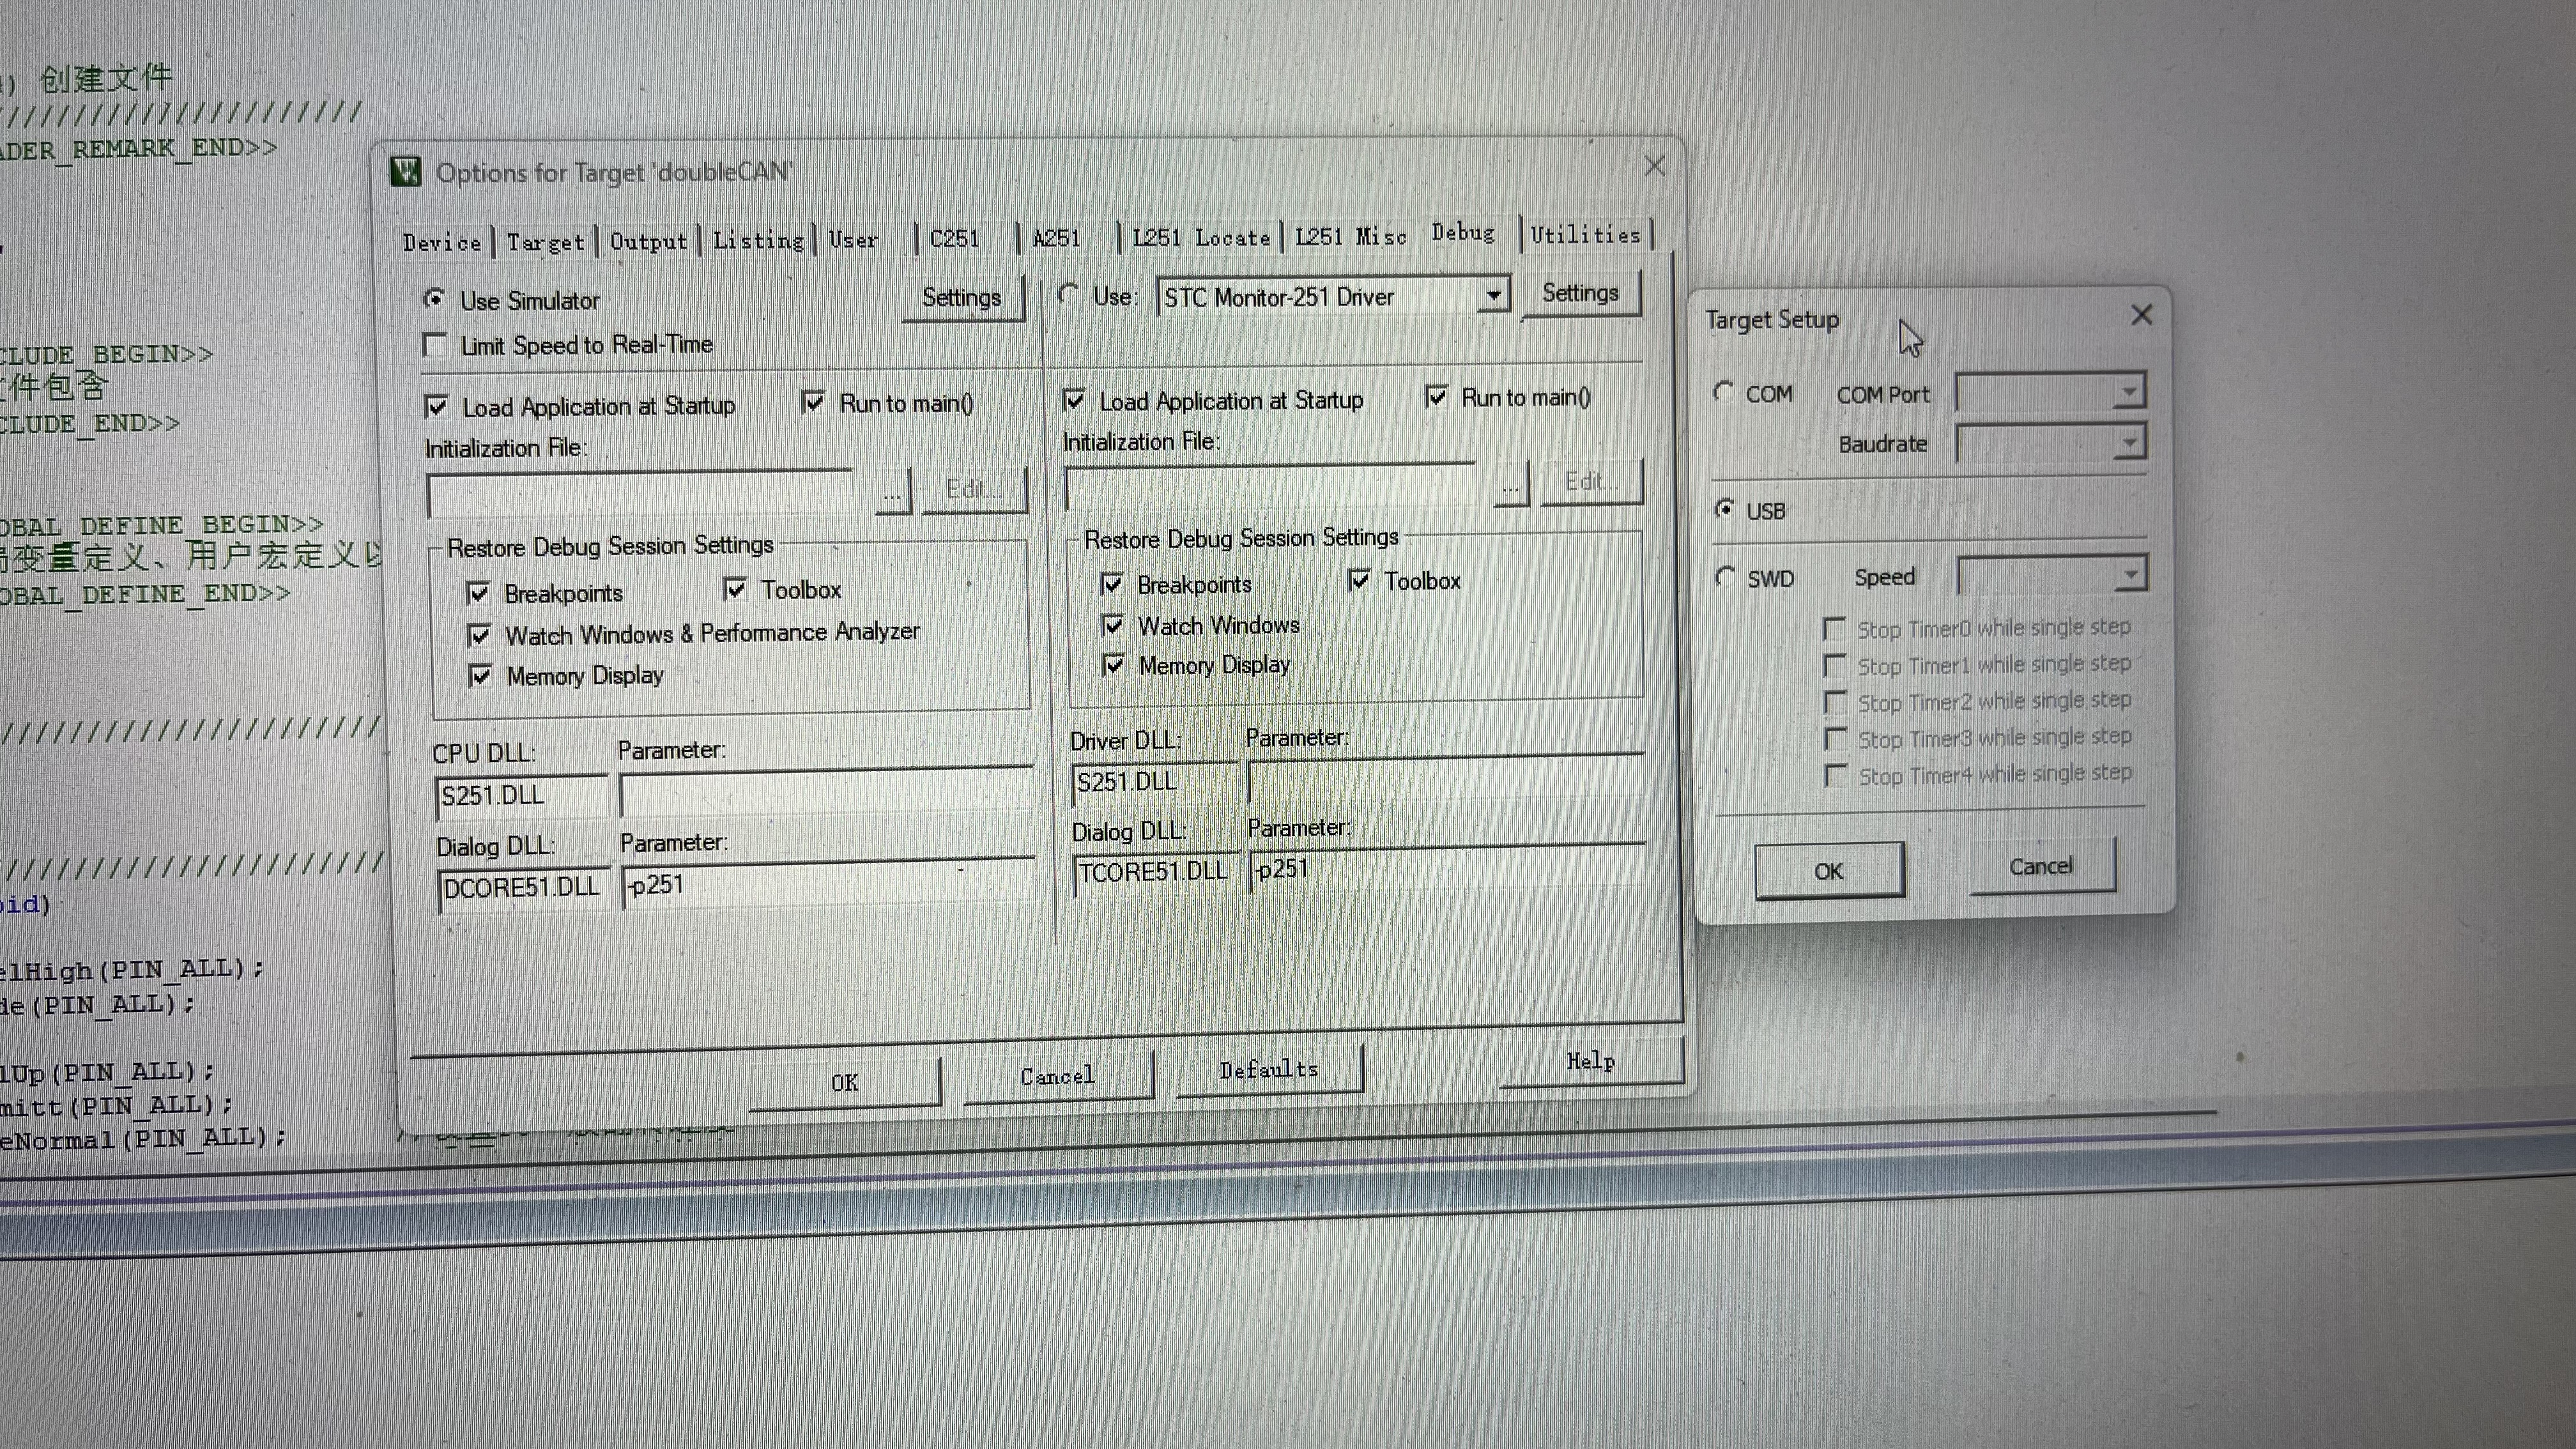Click the Defaults button
Viewport: 2576px width, 1449px height.
pyautogui.click(x=1269, y=1071)
